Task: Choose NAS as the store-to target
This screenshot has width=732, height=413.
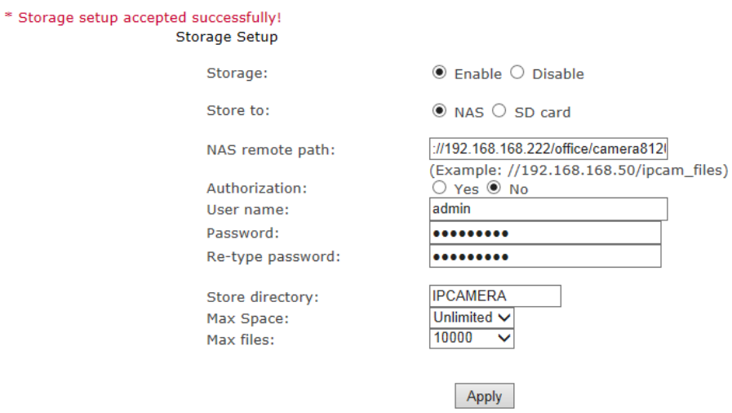Action: [440, 111]
